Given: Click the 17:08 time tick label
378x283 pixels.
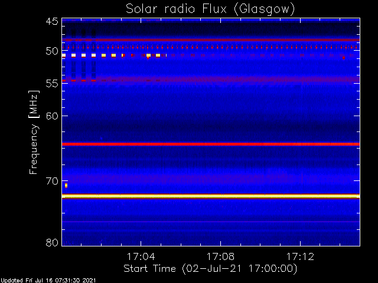Looking at the screenshot, I should pos(220,256).
